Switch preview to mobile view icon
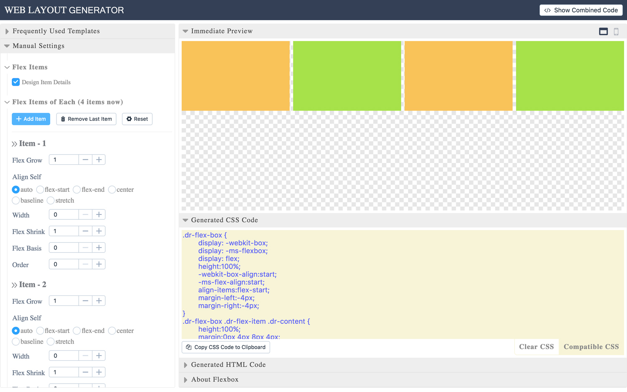This screenshot has width=627, height=392. [616, 31]
